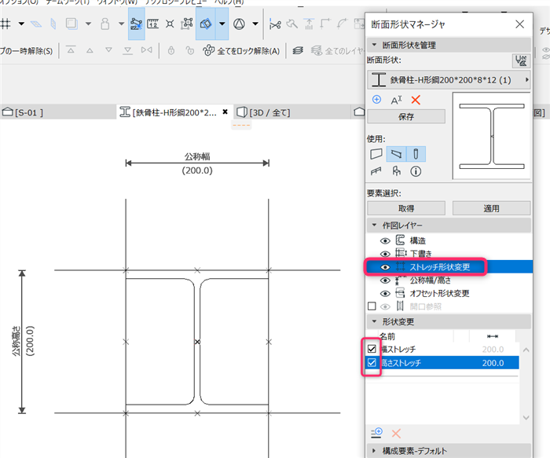The height and width of the screenshot is (458, 550).
Task: Click the blue plus new profile icon
Action: [x=376, y=100]
